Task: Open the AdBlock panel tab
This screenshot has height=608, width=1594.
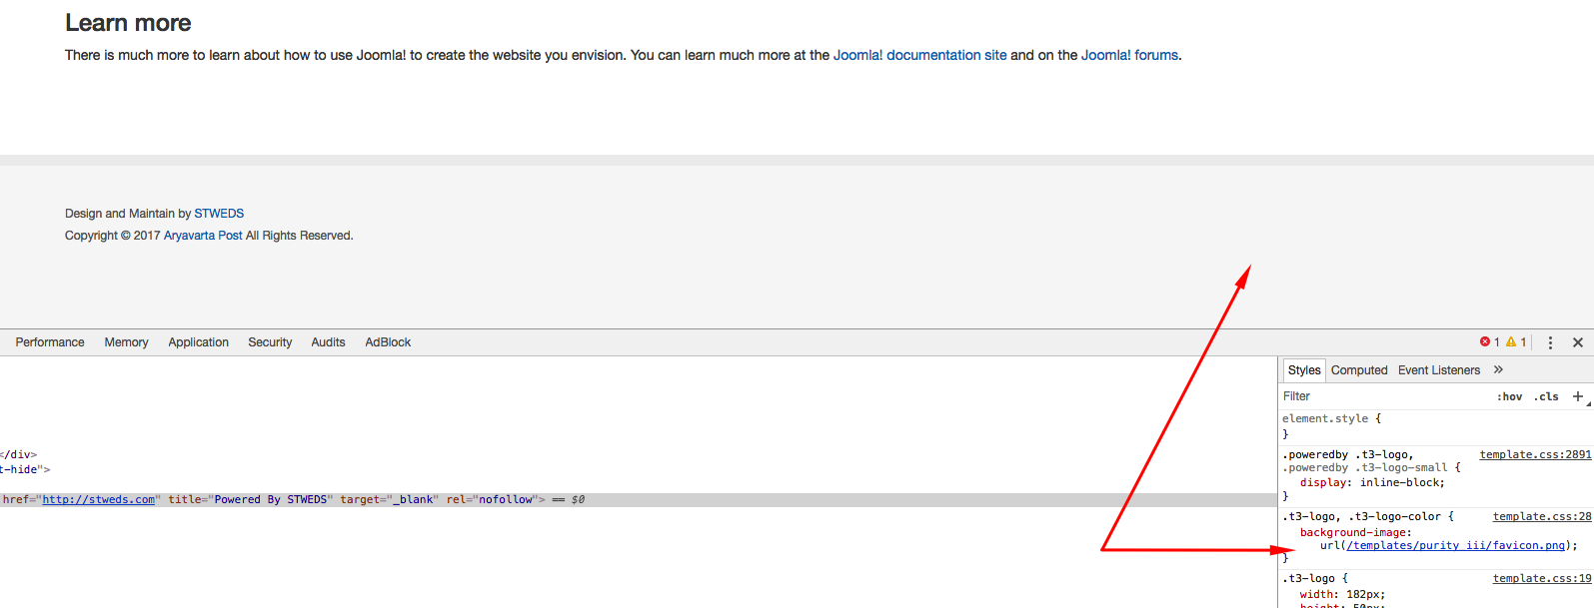Action: click(x=388, y=342)
